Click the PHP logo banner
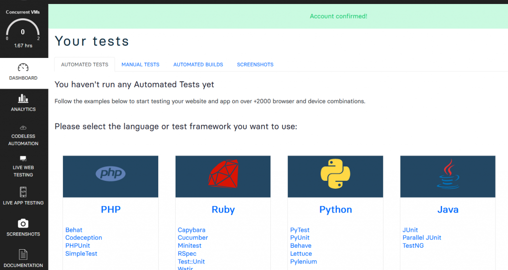Image resolution: width=508 pixels, height=270 pixels. pyautogui.click(x=110, y=173)
